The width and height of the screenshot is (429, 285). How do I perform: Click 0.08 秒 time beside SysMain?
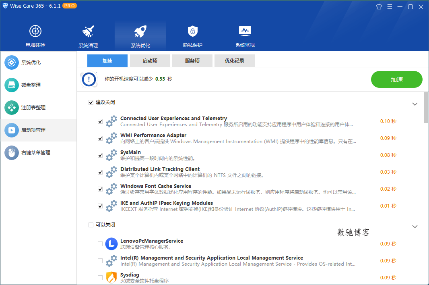click(x=388, y=155)
